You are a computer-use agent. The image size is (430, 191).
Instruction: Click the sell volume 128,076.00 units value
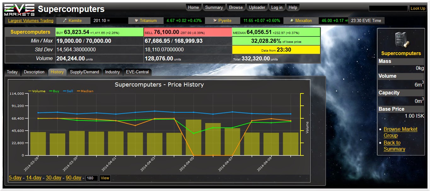pyautogui.click(x=163, y=59)
